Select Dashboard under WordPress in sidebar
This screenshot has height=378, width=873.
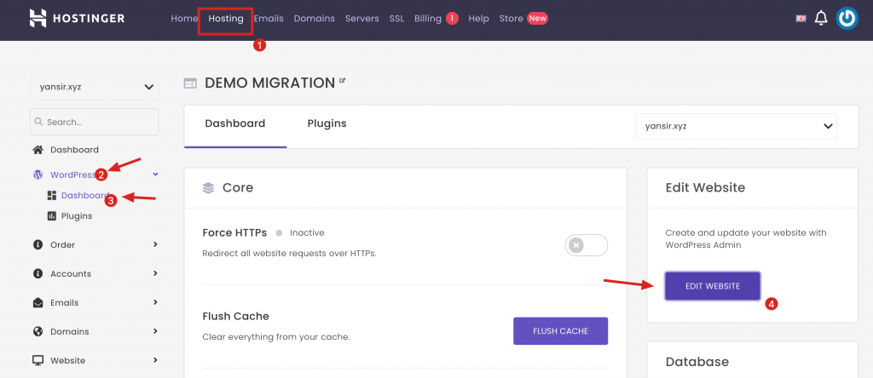pos(83,195)
